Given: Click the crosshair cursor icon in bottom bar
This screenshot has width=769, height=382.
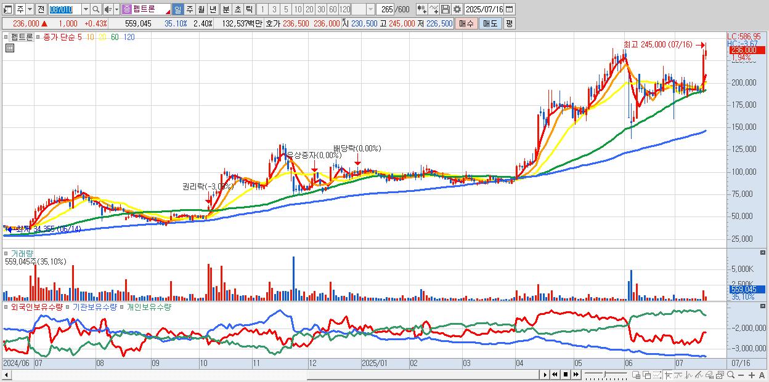Looking at the screenshot, I should pyautogui.click(x=669, y=375).
